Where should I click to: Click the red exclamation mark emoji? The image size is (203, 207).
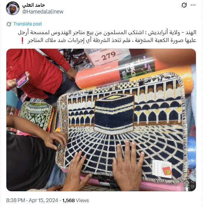point(22,40)
